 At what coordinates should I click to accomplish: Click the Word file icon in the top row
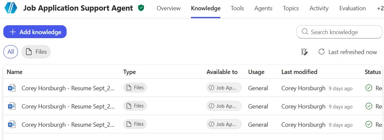[x=12, y=88]
